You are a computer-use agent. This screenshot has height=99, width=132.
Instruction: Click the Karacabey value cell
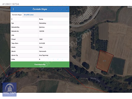pyautogui.click(x=54, y=23)
